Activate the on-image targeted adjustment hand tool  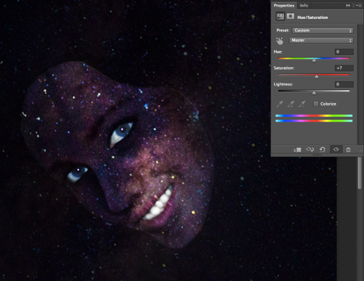click(280, 41)
